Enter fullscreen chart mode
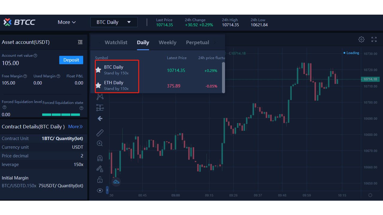 click(x=374, y=39)
